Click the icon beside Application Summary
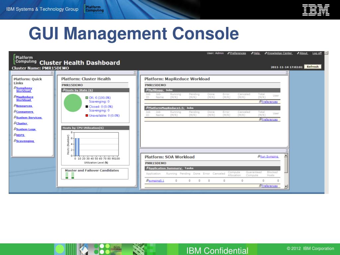Image resolution: width=340 pixels, height=255 pixels. point(147,168)
